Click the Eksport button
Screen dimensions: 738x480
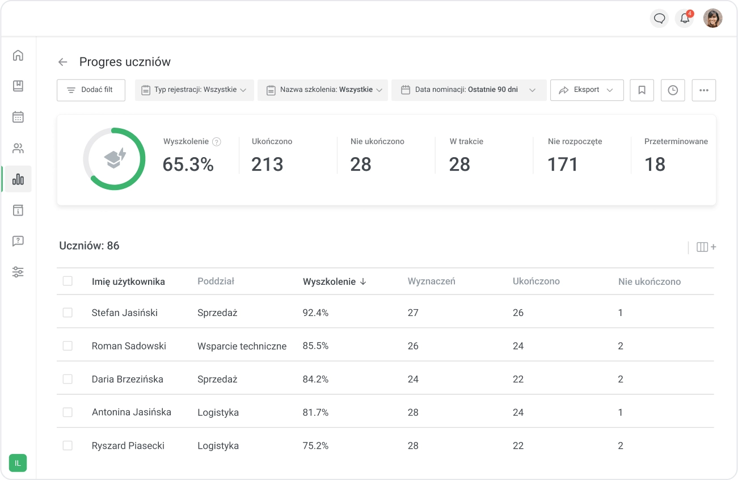[587, 90]
